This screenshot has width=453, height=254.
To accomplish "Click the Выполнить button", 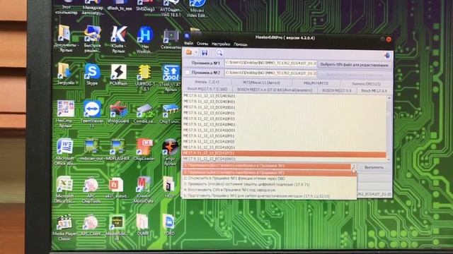I will point(374,167).
